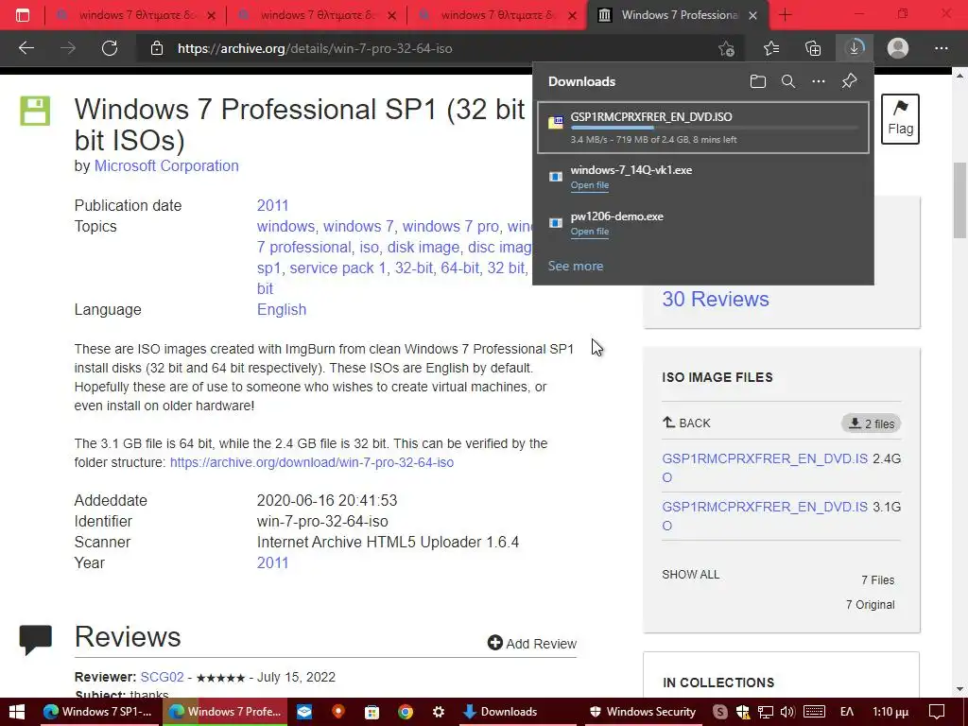Open file link for pw1206-demo.exe
This screenshot has width=968, height=726.
point(590,232)
